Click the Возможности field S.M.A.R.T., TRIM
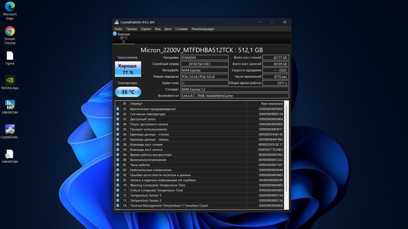Screen dimensions: 408x229 point(235,96)
